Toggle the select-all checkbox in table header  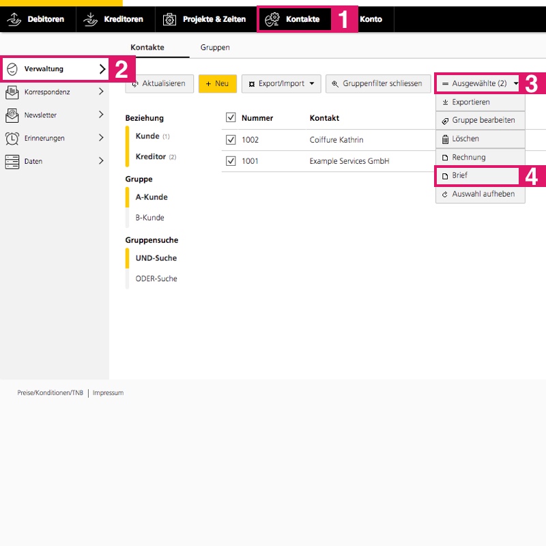[231, 118]
